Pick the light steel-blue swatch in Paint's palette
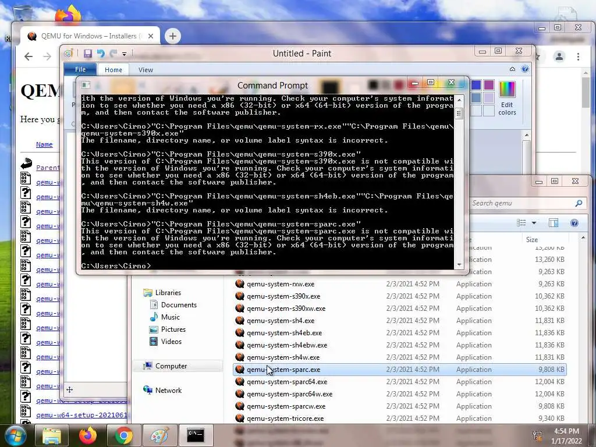 point(476,98)
